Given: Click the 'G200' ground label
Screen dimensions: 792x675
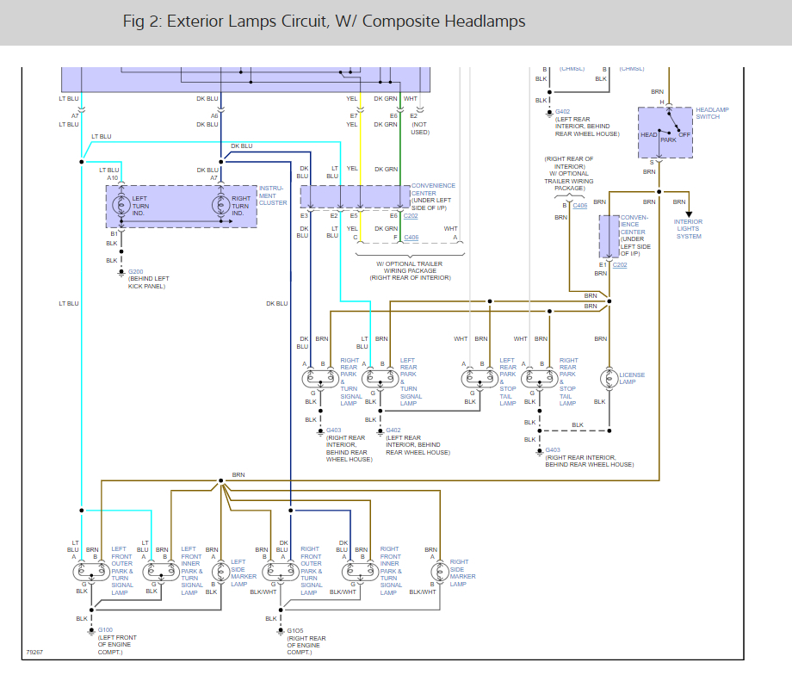Looking at the screenshot, I should 135,272.
